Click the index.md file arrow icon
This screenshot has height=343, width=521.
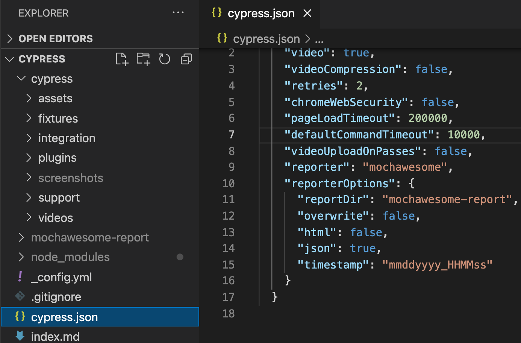(20, 336)
